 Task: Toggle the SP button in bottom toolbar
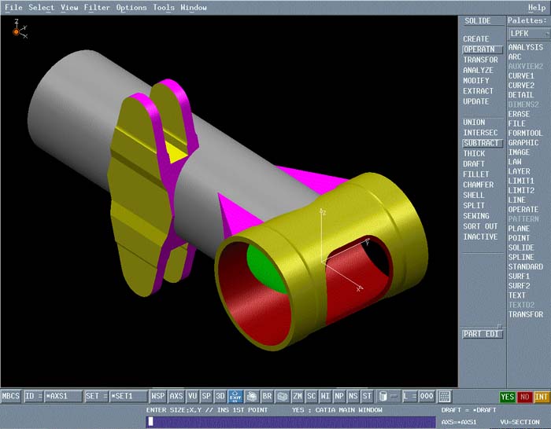tap(206, 397)
